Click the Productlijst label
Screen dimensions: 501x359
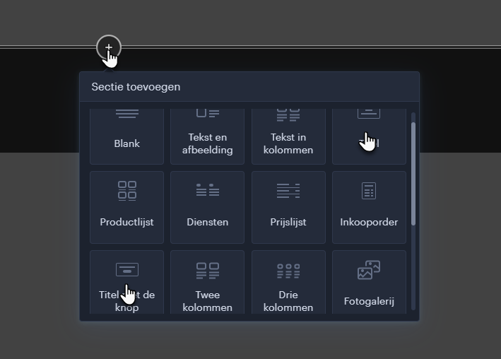click(127, 222)
